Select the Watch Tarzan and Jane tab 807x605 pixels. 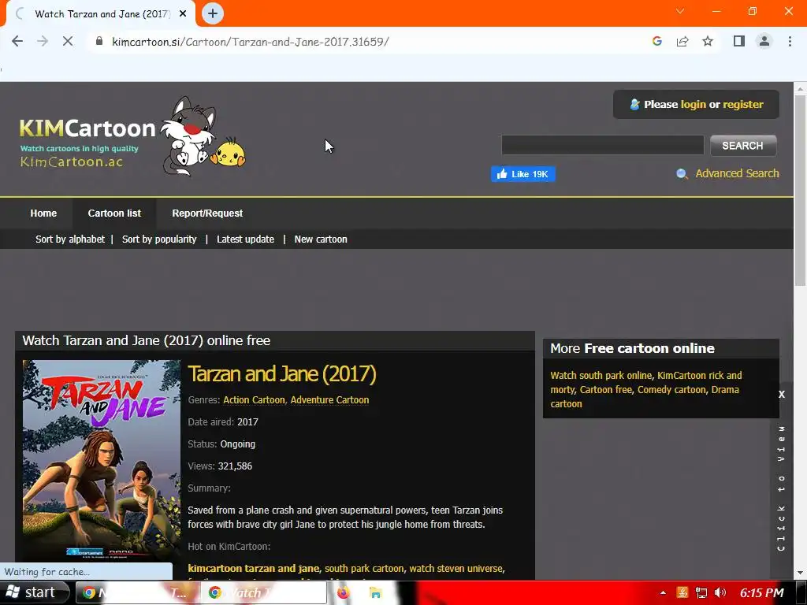tap(100, 14)
